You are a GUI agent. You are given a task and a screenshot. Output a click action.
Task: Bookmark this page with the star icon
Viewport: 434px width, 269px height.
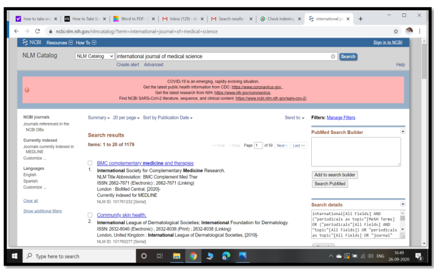[396, 31]
